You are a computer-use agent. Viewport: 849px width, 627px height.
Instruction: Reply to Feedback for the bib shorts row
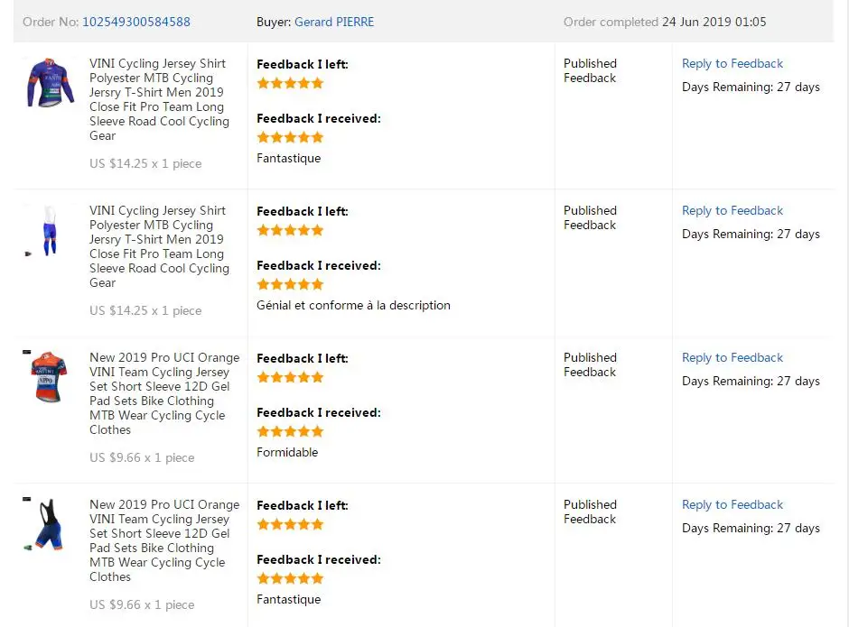click(732, 505)
